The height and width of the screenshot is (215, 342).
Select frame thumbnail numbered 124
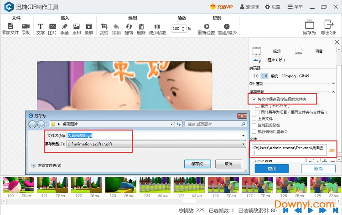[151, 185]
